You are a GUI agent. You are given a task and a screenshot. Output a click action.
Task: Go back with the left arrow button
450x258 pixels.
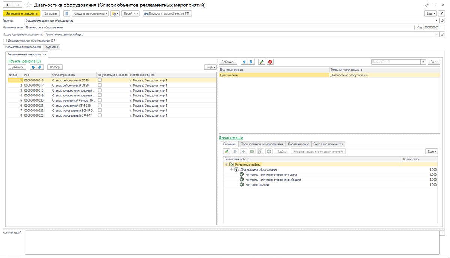8,5
